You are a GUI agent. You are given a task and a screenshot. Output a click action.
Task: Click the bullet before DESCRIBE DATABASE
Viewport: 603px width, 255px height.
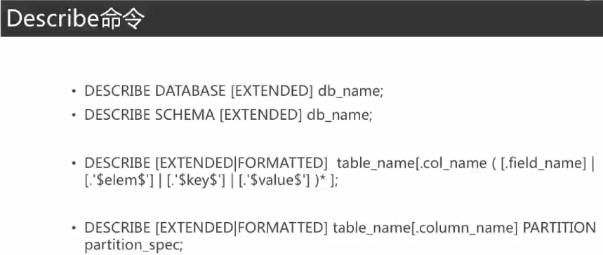click(74, 92)
